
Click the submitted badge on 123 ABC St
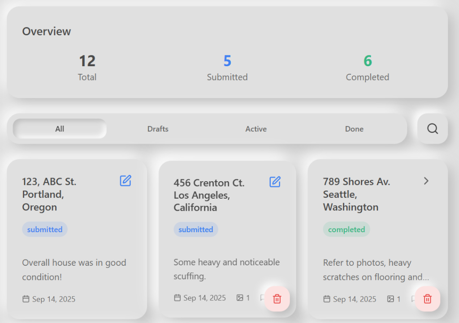[44, 229]
